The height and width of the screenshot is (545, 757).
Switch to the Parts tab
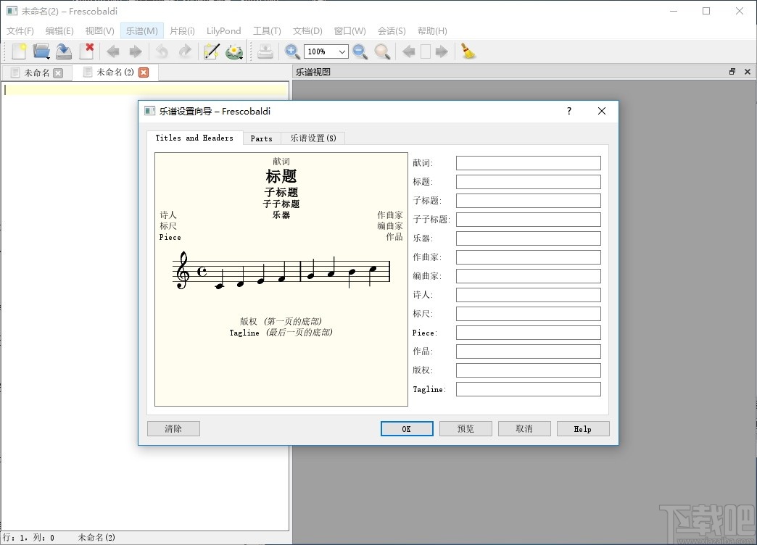point(261,138)
